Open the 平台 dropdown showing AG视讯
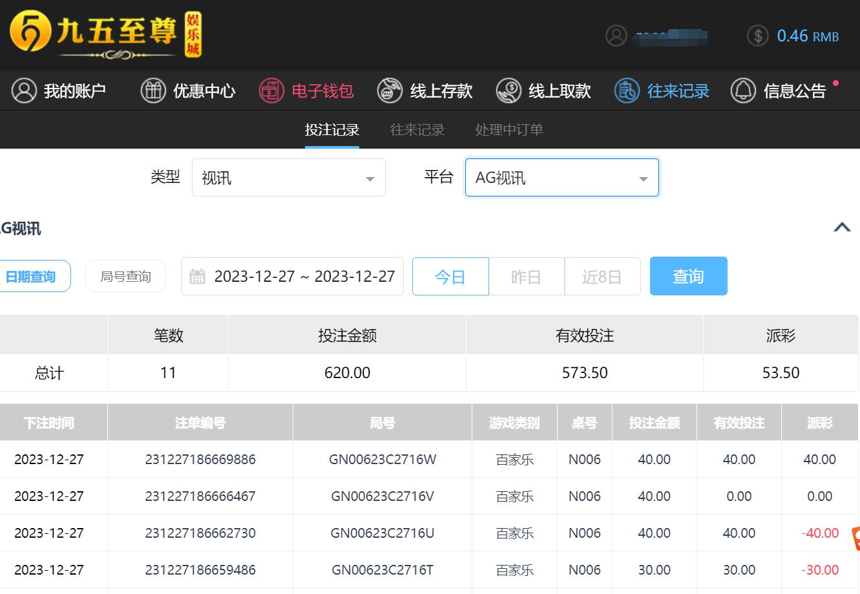 tap(562, 177)
